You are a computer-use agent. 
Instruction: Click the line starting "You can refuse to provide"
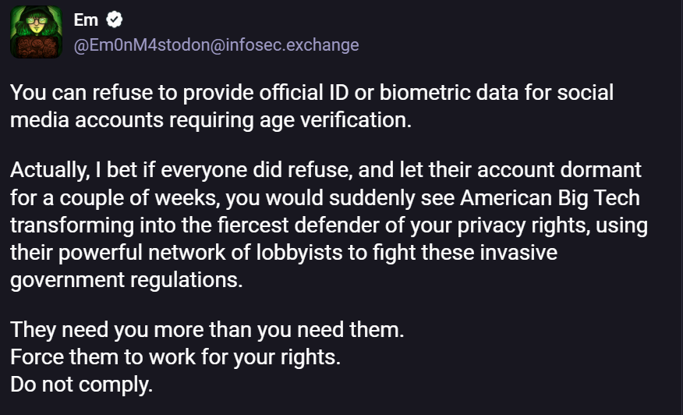click(x=312, y=93)
